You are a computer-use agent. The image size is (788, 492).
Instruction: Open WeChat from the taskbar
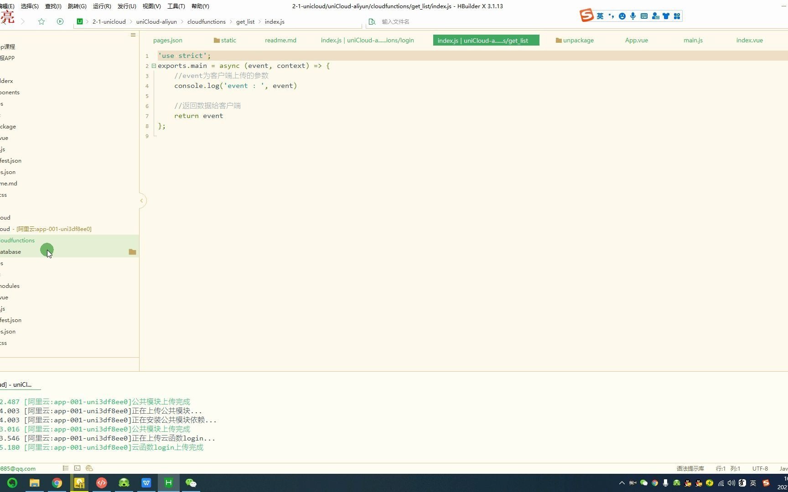coord(191,483)
